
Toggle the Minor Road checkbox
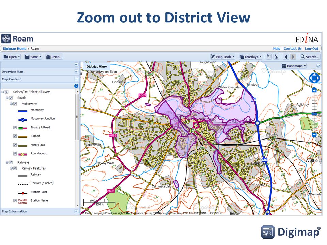[x=15, y=145]
